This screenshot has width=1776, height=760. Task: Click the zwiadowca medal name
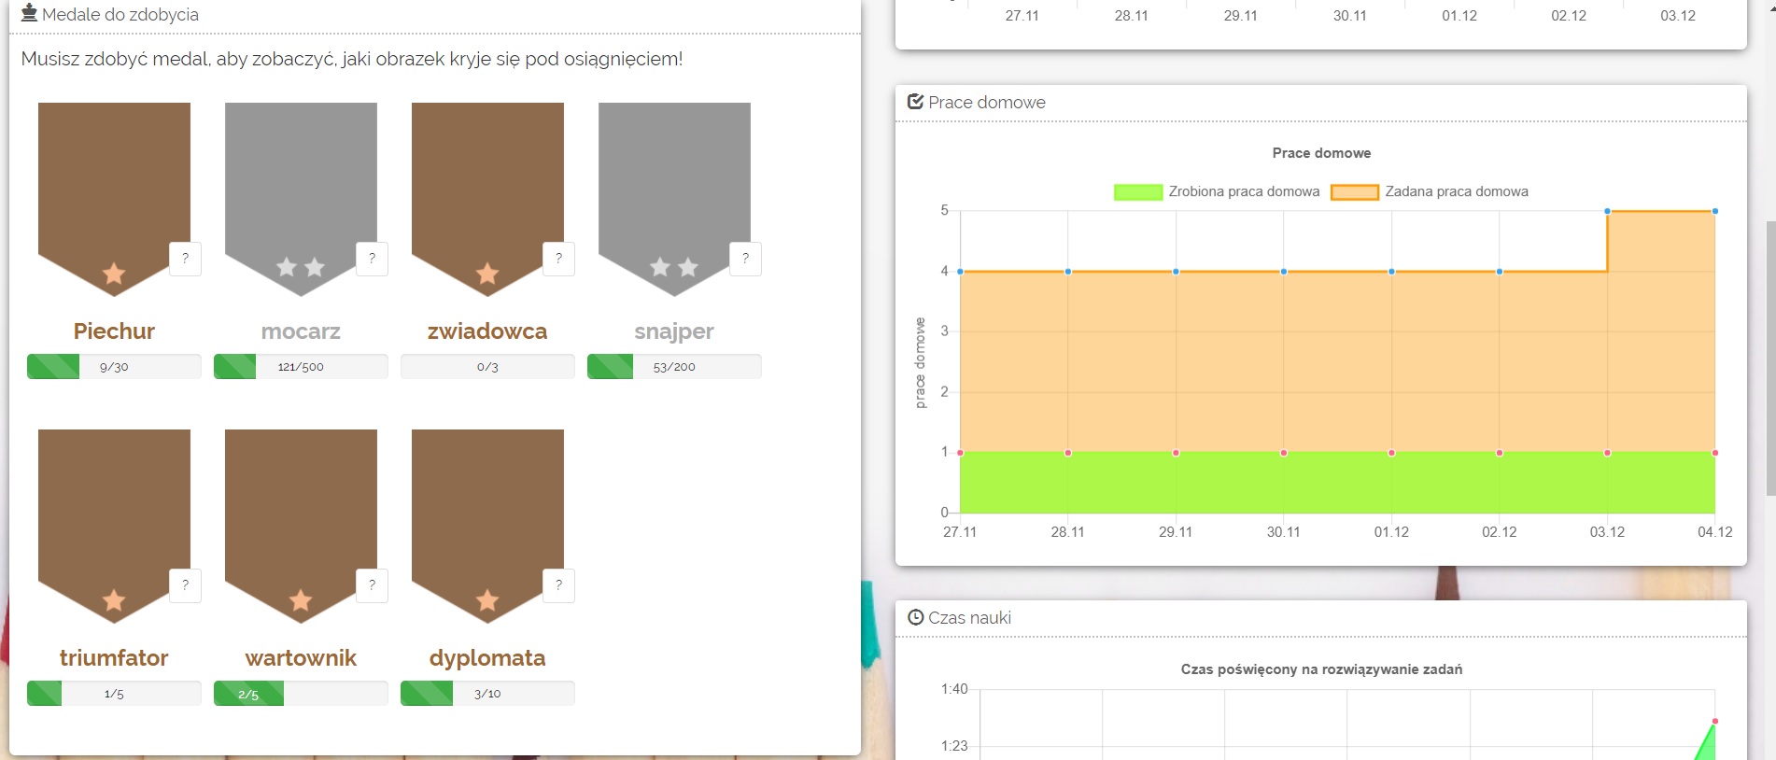[x=487, y=331]
